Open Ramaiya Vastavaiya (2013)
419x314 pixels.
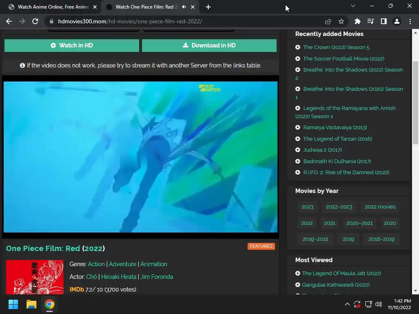(x=335, y=128)
